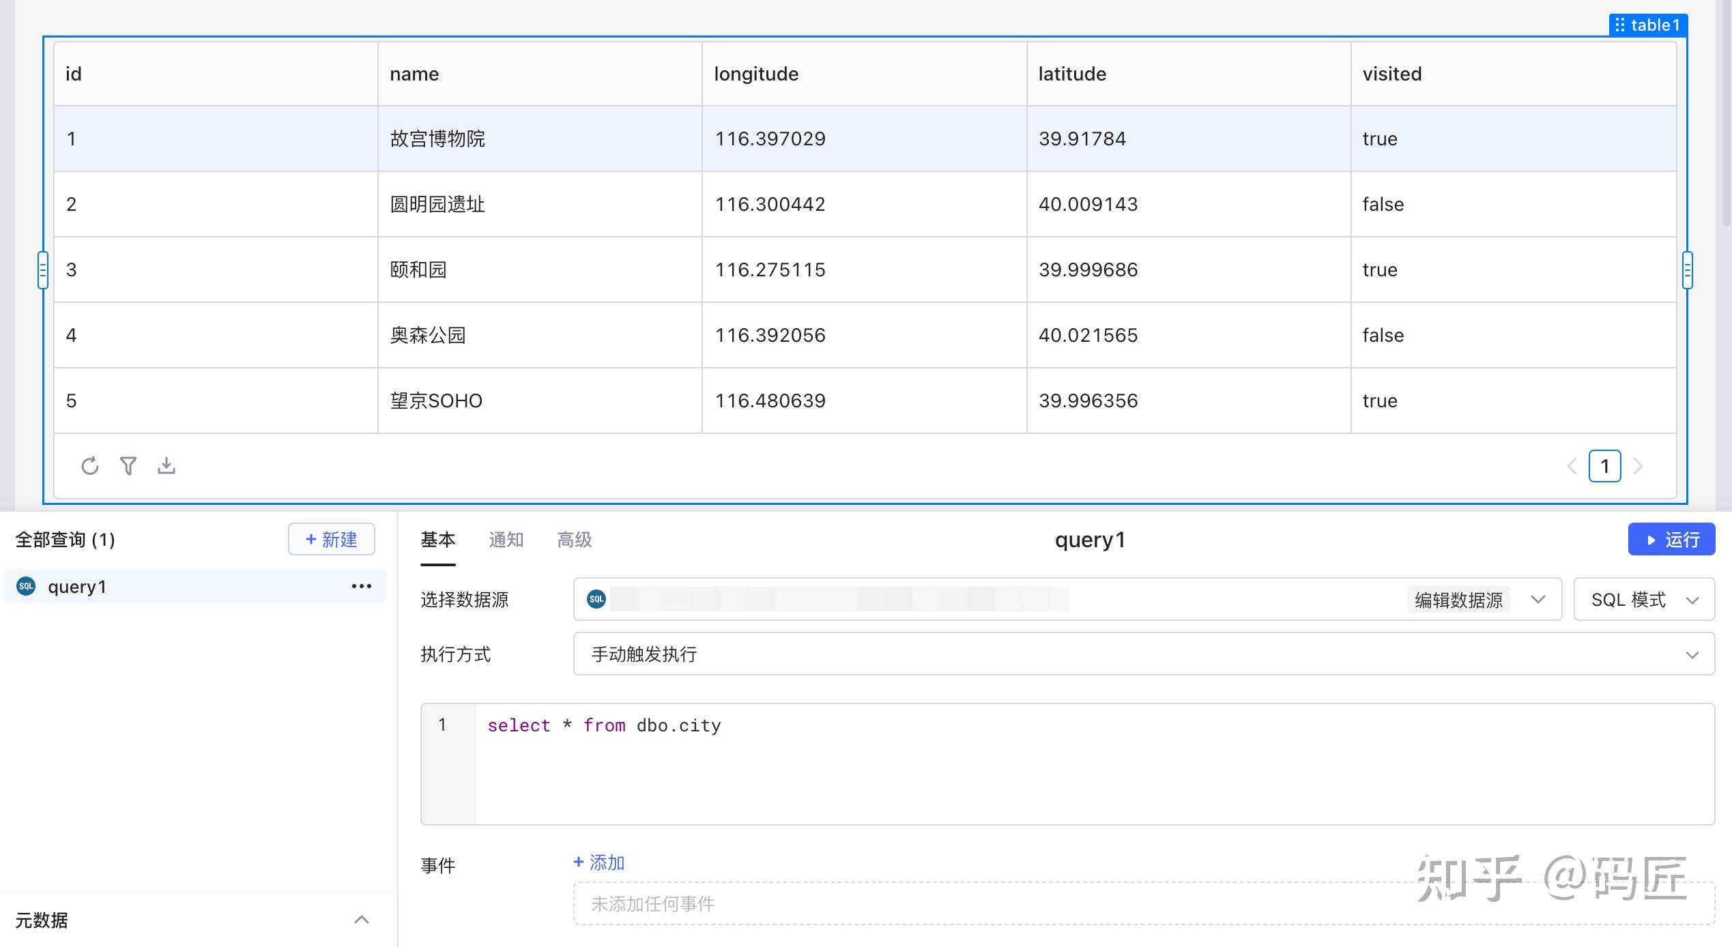Select the 望京SOHO cell

(540, 400)
